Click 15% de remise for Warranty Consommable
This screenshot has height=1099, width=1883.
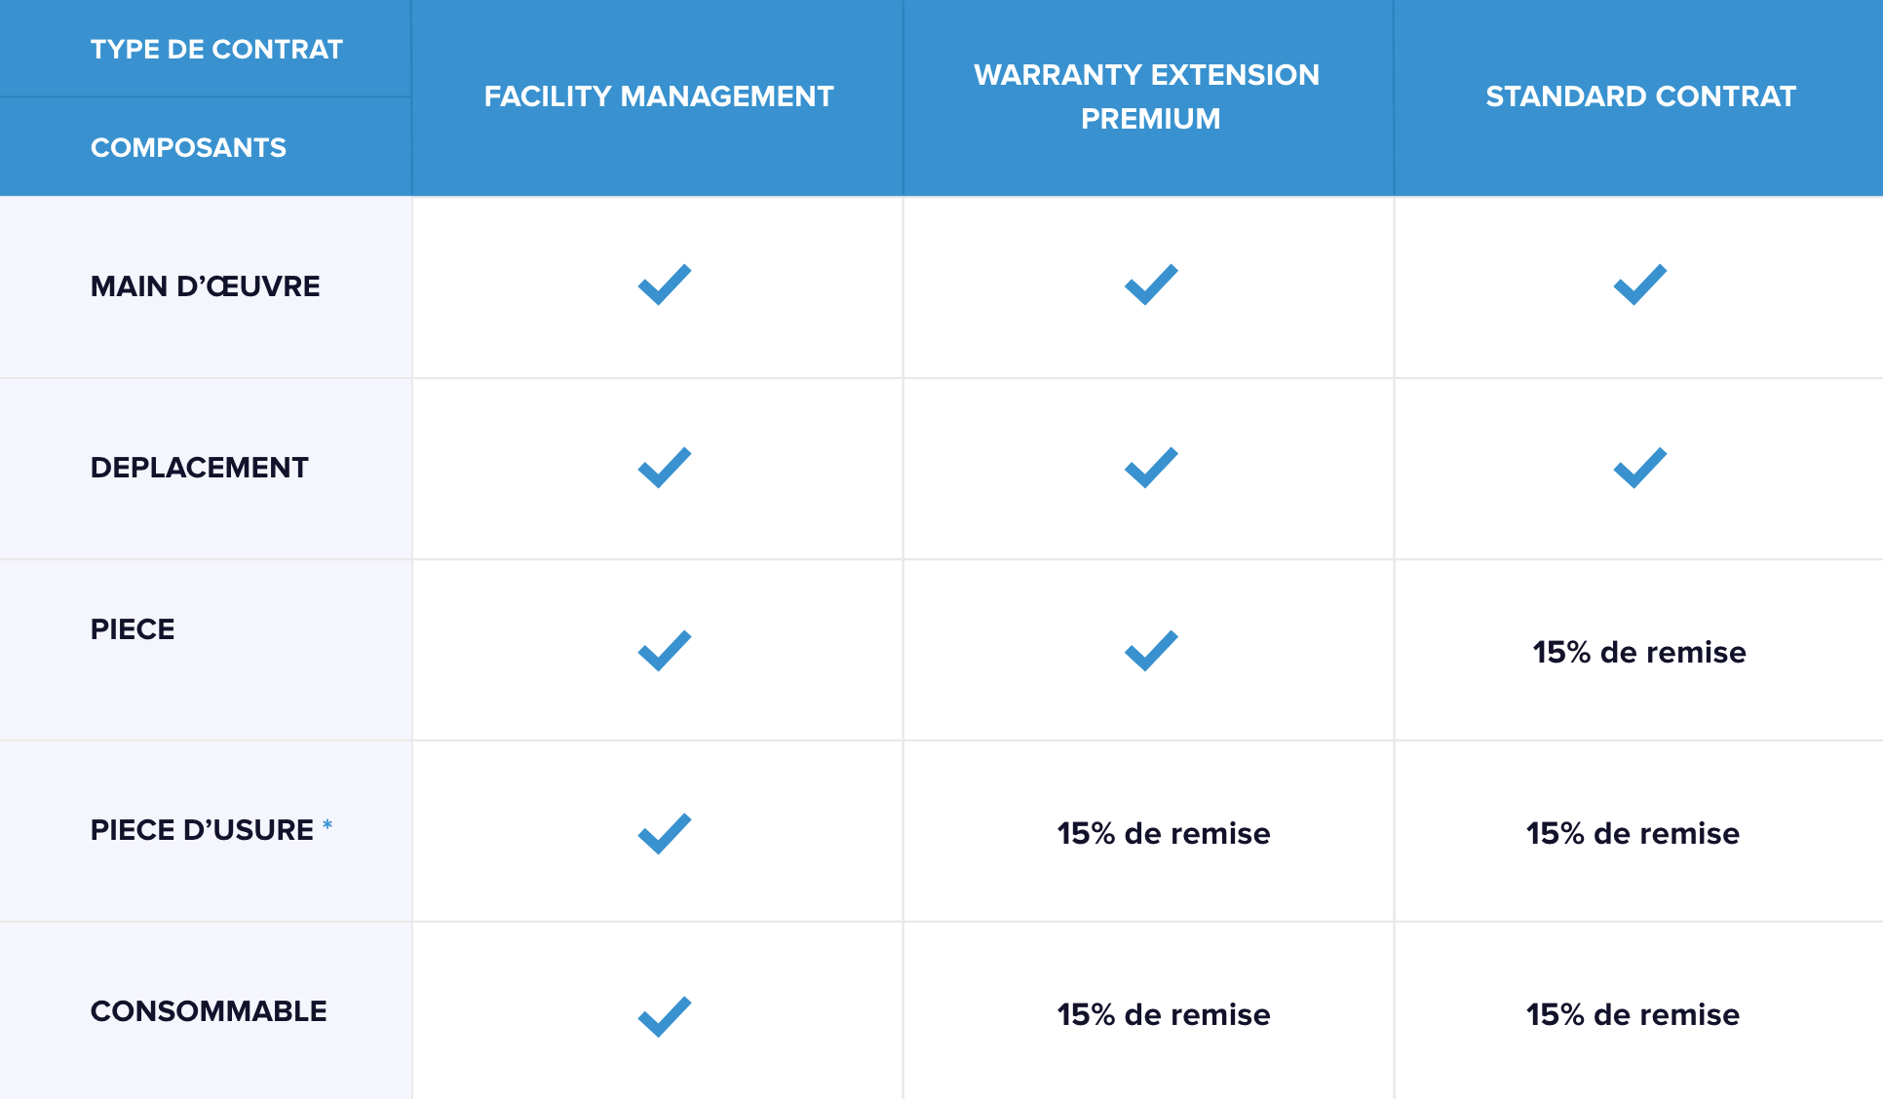pos(1164,1014)
